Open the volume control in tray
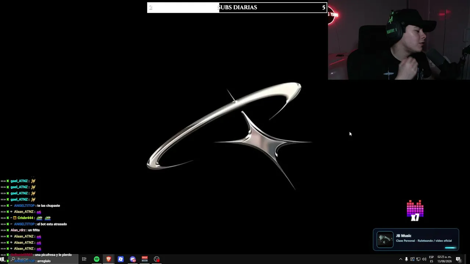470x264 pixels. tap(424, 259)
